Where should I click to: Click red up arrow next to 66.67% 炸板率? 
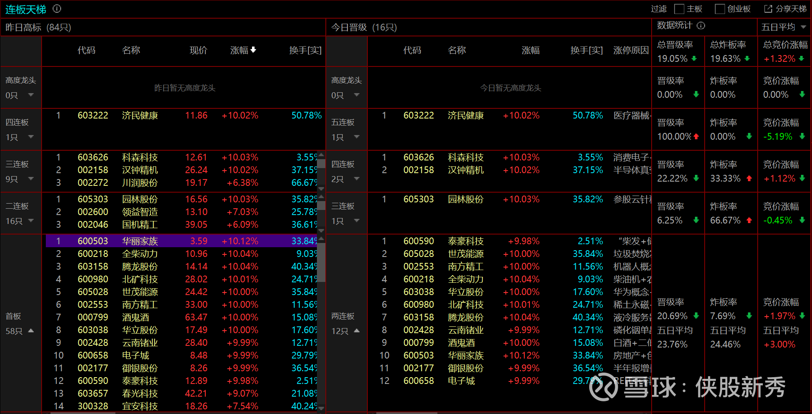(x=749, y=220)
